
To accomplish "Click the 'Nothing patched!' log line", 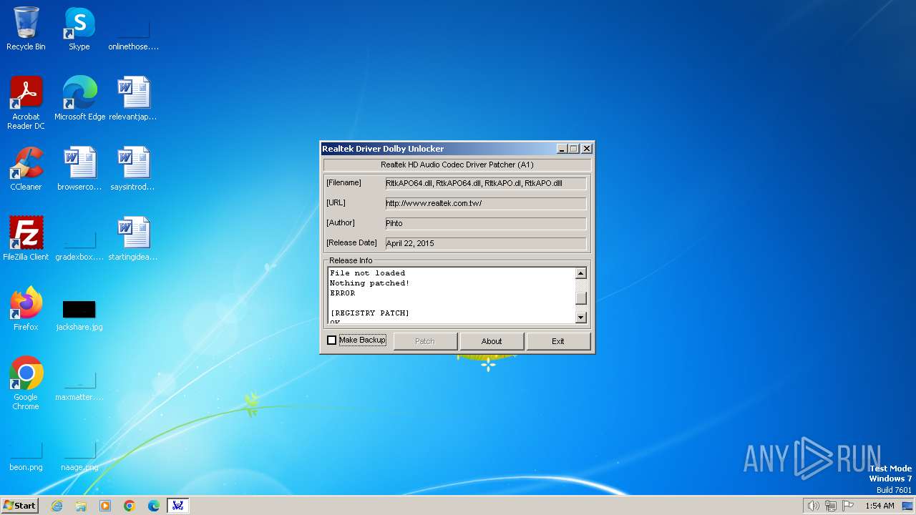I will [370, 283].
